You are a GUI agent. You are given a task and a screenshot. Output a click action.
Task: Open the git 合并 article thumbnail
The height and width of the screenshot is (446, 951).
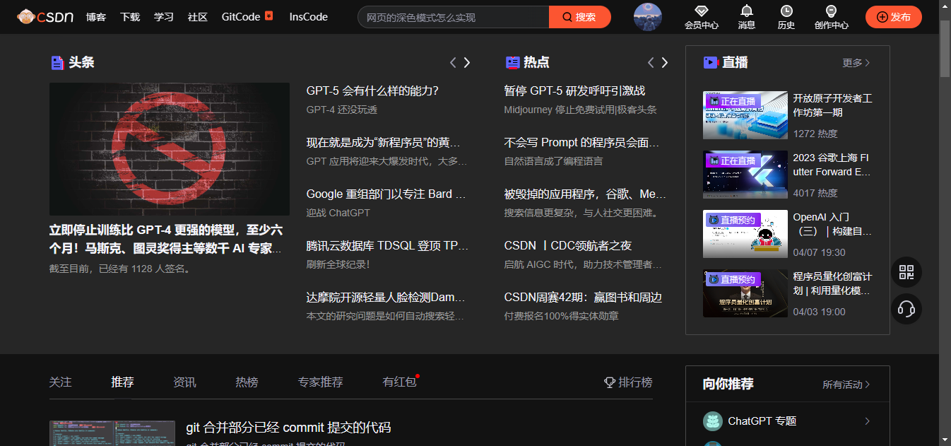pyautogui.click(x=112, y=433)
